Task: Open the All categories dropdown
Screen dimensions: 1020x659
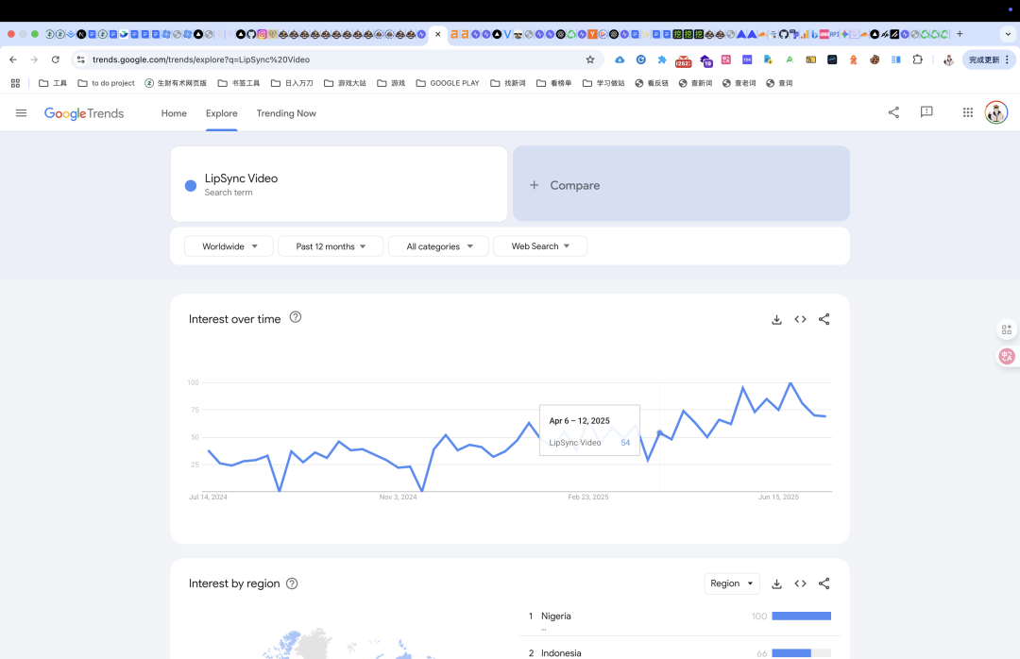Action: pos(438,246)
